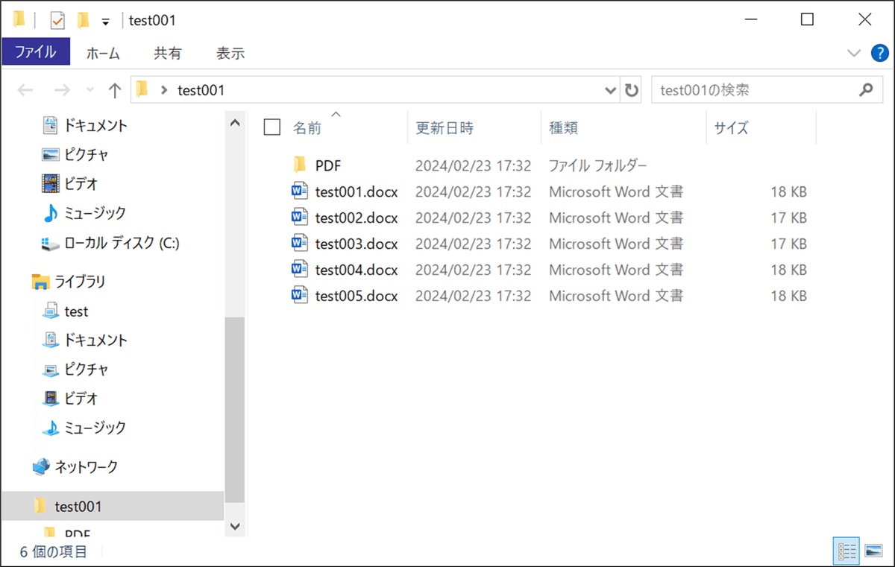Click the New folder quick access icon
The height and width of the screenshot is (567, 895).
(84, 20)
